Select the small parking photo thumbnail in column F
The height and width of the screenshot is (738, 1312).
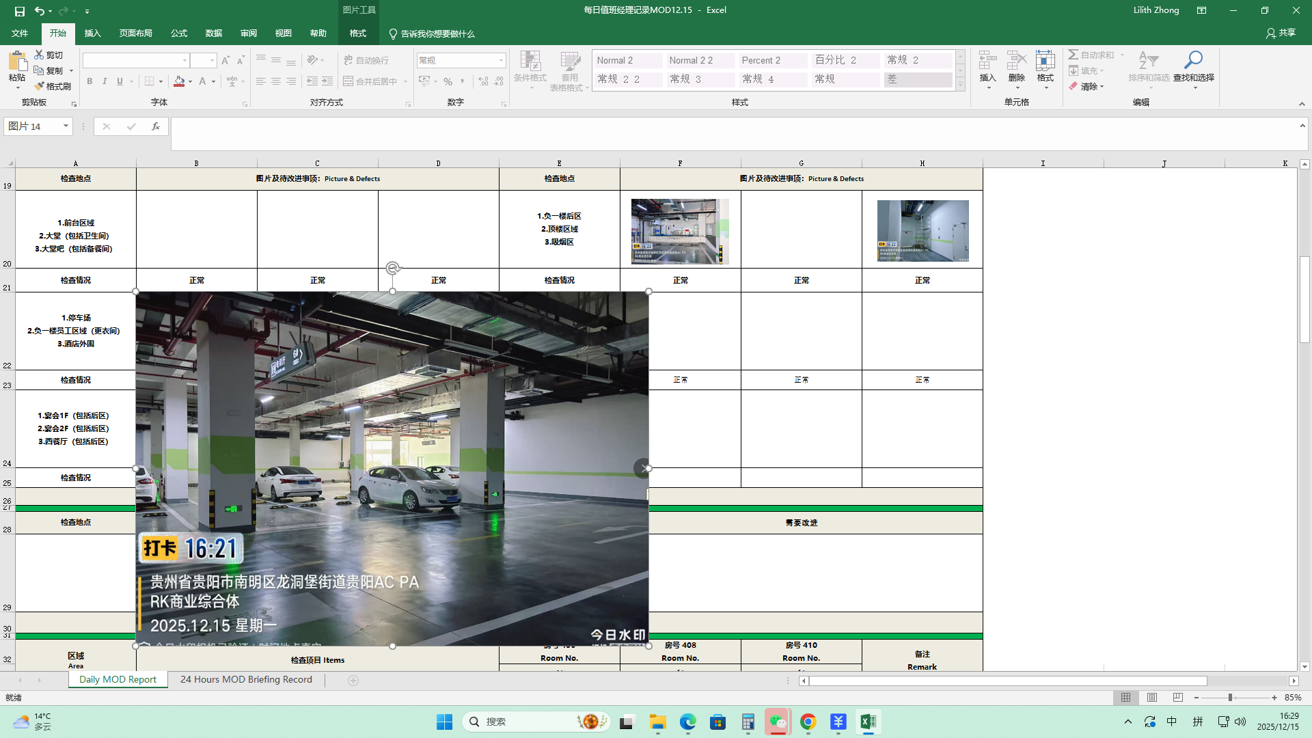coord(680,232)
